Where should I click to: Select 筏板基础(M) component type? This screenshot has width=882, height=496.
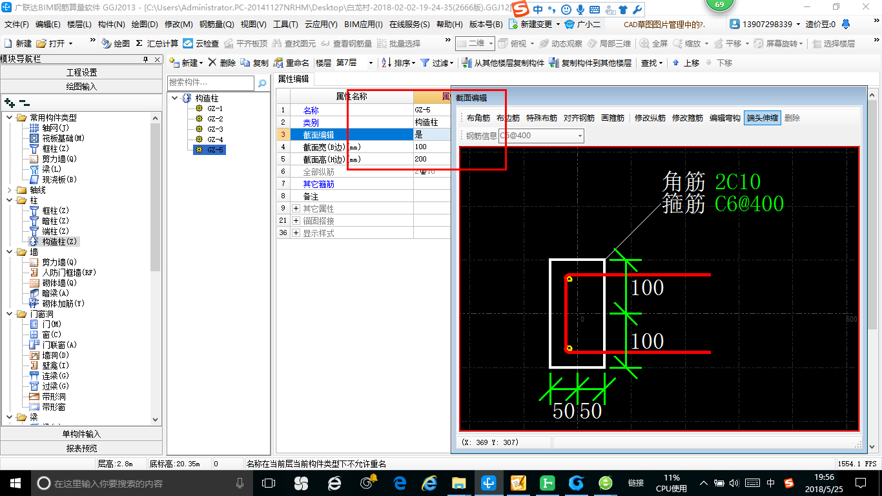pos(57,138)
